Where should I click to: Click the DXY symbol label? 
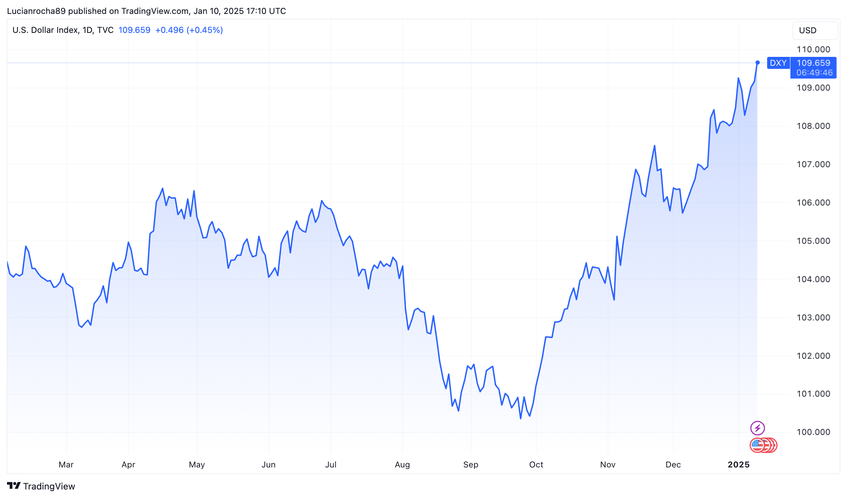(x=778, y=63)
